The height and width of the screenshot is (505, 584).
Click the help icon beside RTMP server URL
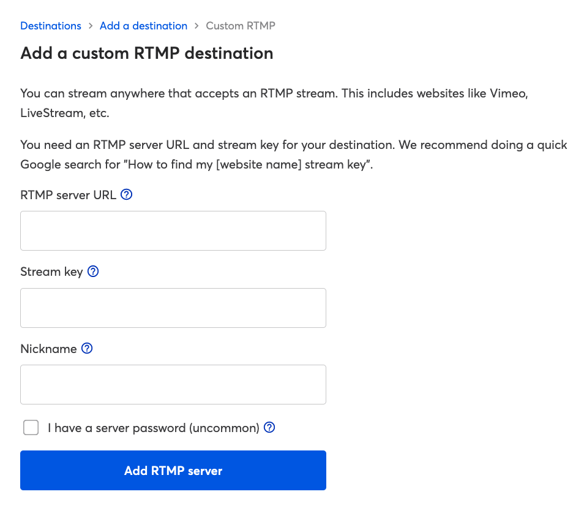click(x=127, y=195)
